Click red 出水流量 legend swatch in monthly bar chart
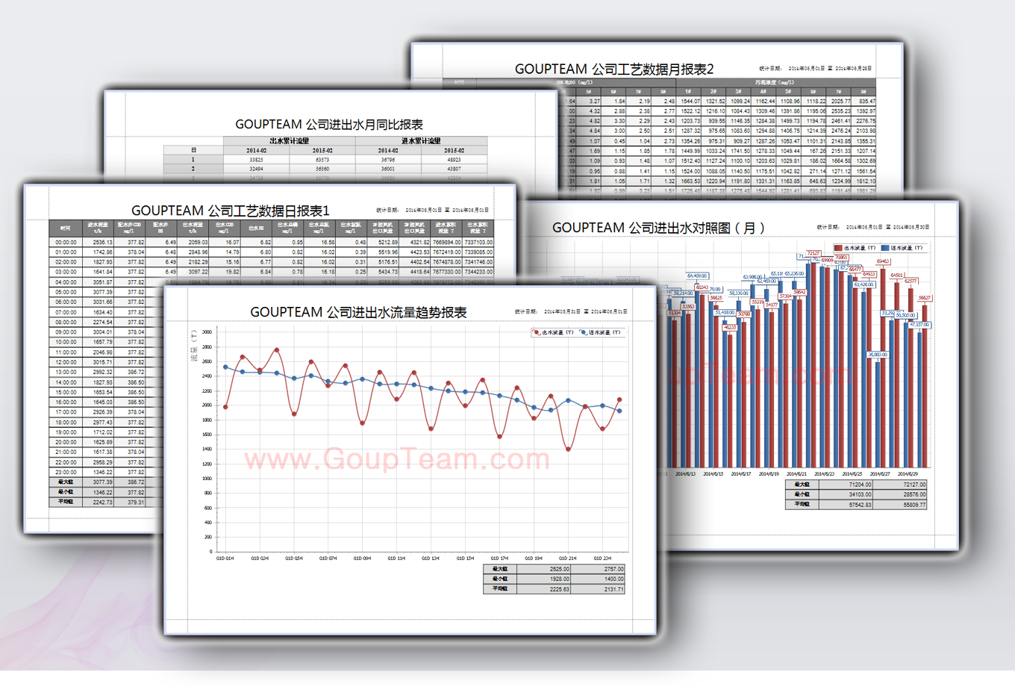The height and width of the screenshot is (687, 1015). pos(838,248)
